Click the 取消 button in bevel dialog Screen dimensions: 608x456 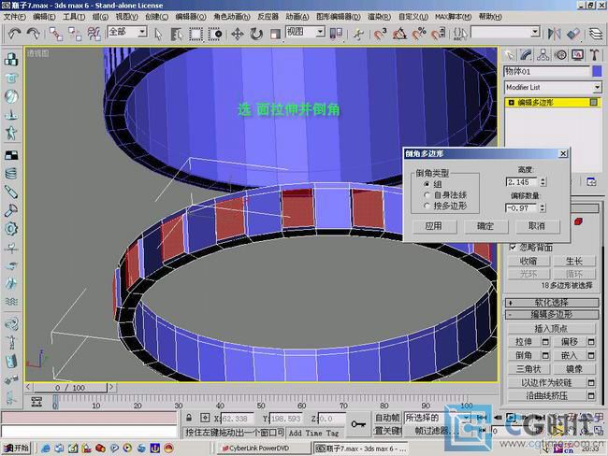pos(538,226)
